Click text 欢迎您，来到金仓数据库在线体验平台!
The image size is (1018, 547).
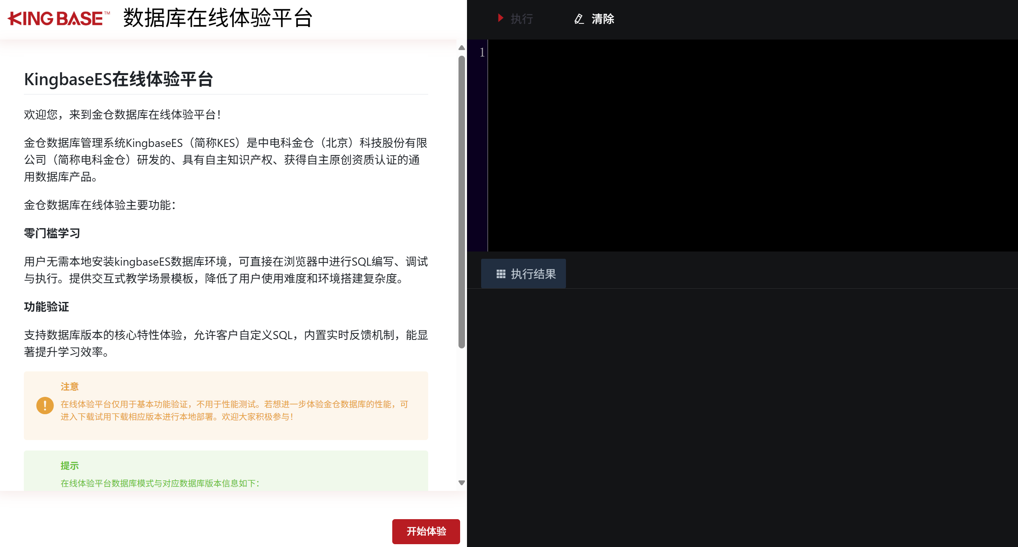(x=122, y=115)
